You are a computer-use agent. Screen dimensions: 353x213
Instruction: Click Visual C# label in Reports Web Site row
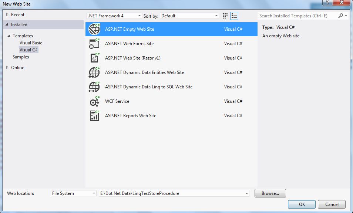click(233, 116)
